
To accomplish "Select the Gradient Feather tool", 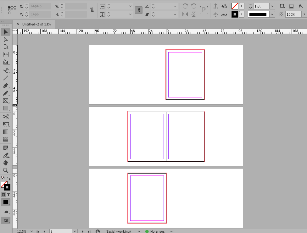I will pos(6,139).
